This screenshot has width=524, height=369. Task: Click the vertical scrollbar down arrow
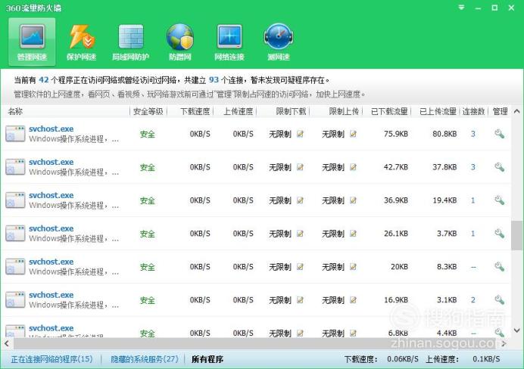(516, 330)
